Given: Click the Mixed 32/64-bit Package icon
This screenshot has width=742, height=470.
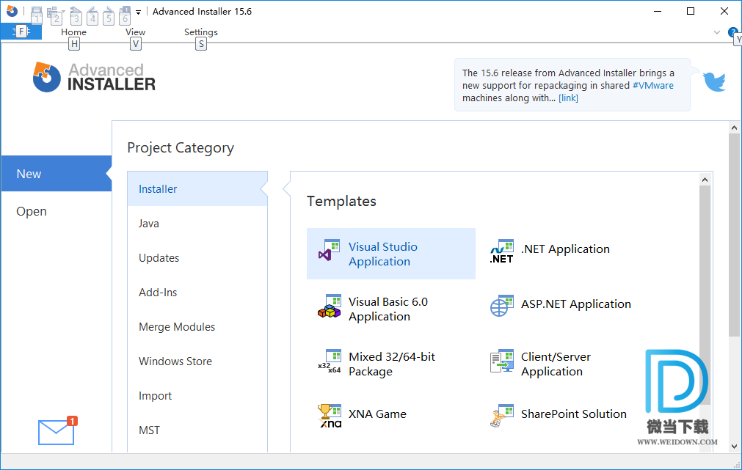Looking at the screenshot, I should pos(330,361).
